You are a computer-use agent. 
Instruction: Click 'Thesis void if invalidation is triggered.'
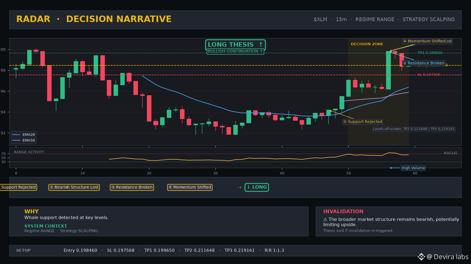pyautogui.click(x=358, y=231)
